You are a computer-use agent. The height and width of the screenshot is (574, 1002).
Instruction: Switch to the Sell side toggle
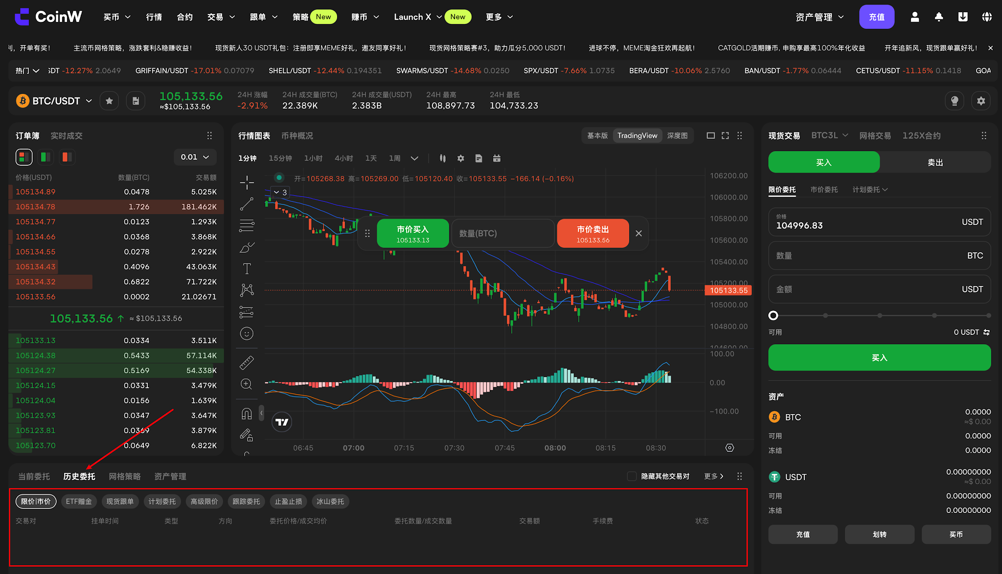935,162
